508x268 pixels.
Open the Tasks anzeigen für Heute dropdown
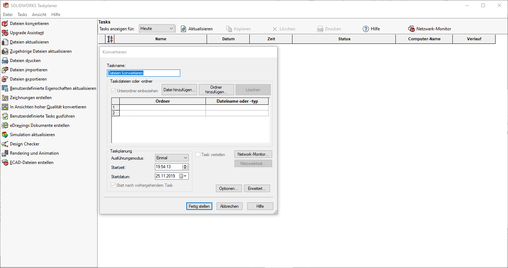click(157, 29)
